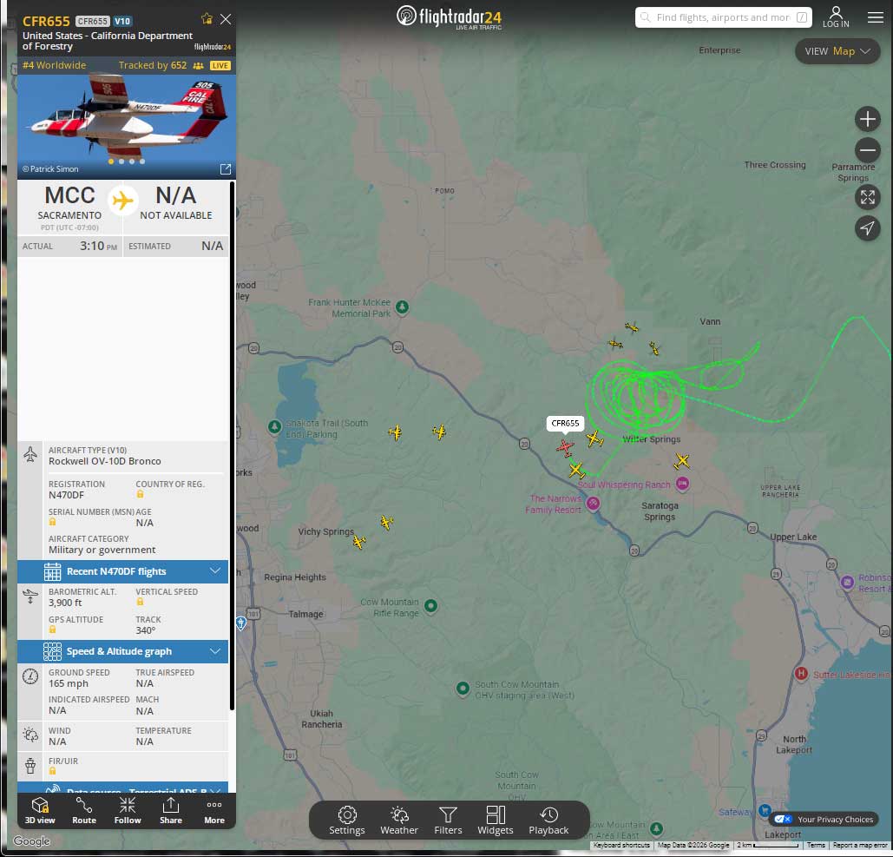Open the Widgets panel
This screenshot has width=893, height=857.
pos(496,821)
